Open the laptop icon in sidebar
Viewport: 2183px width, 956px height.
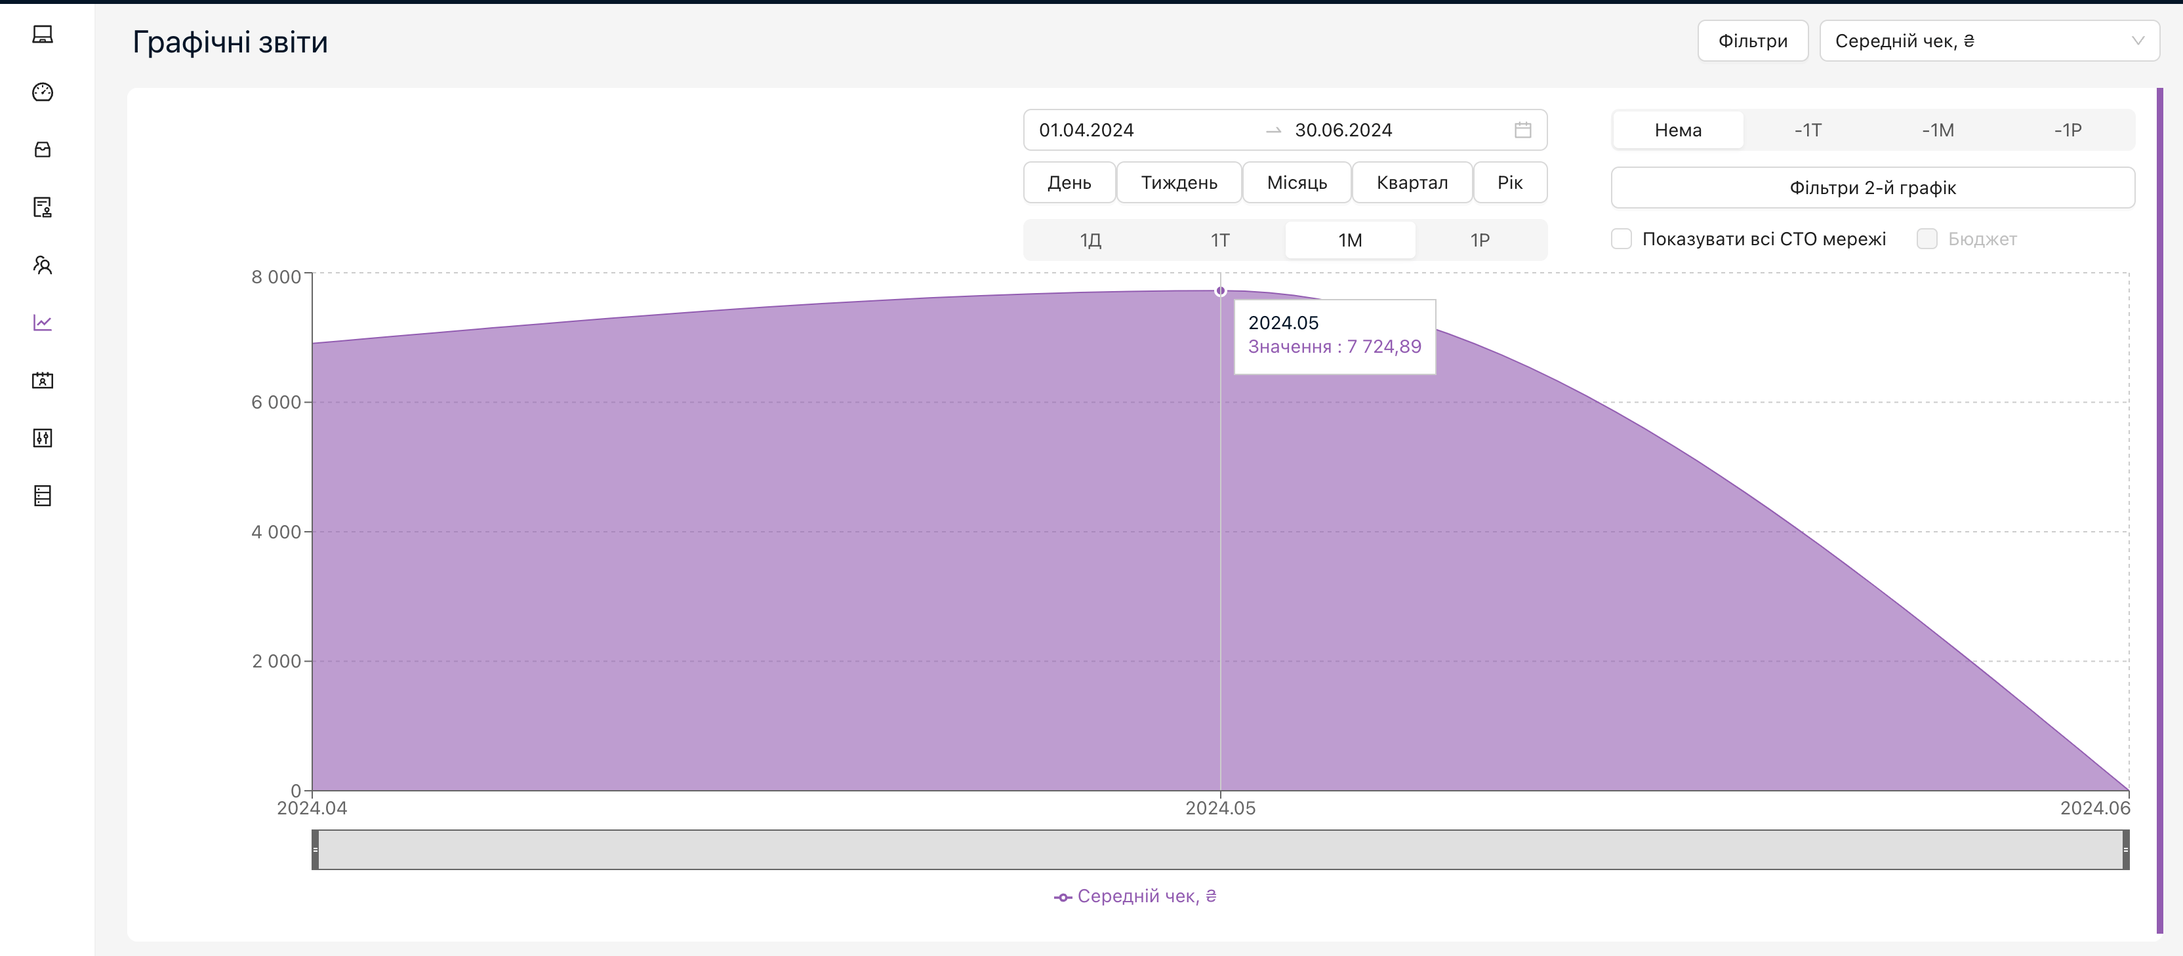43,35
